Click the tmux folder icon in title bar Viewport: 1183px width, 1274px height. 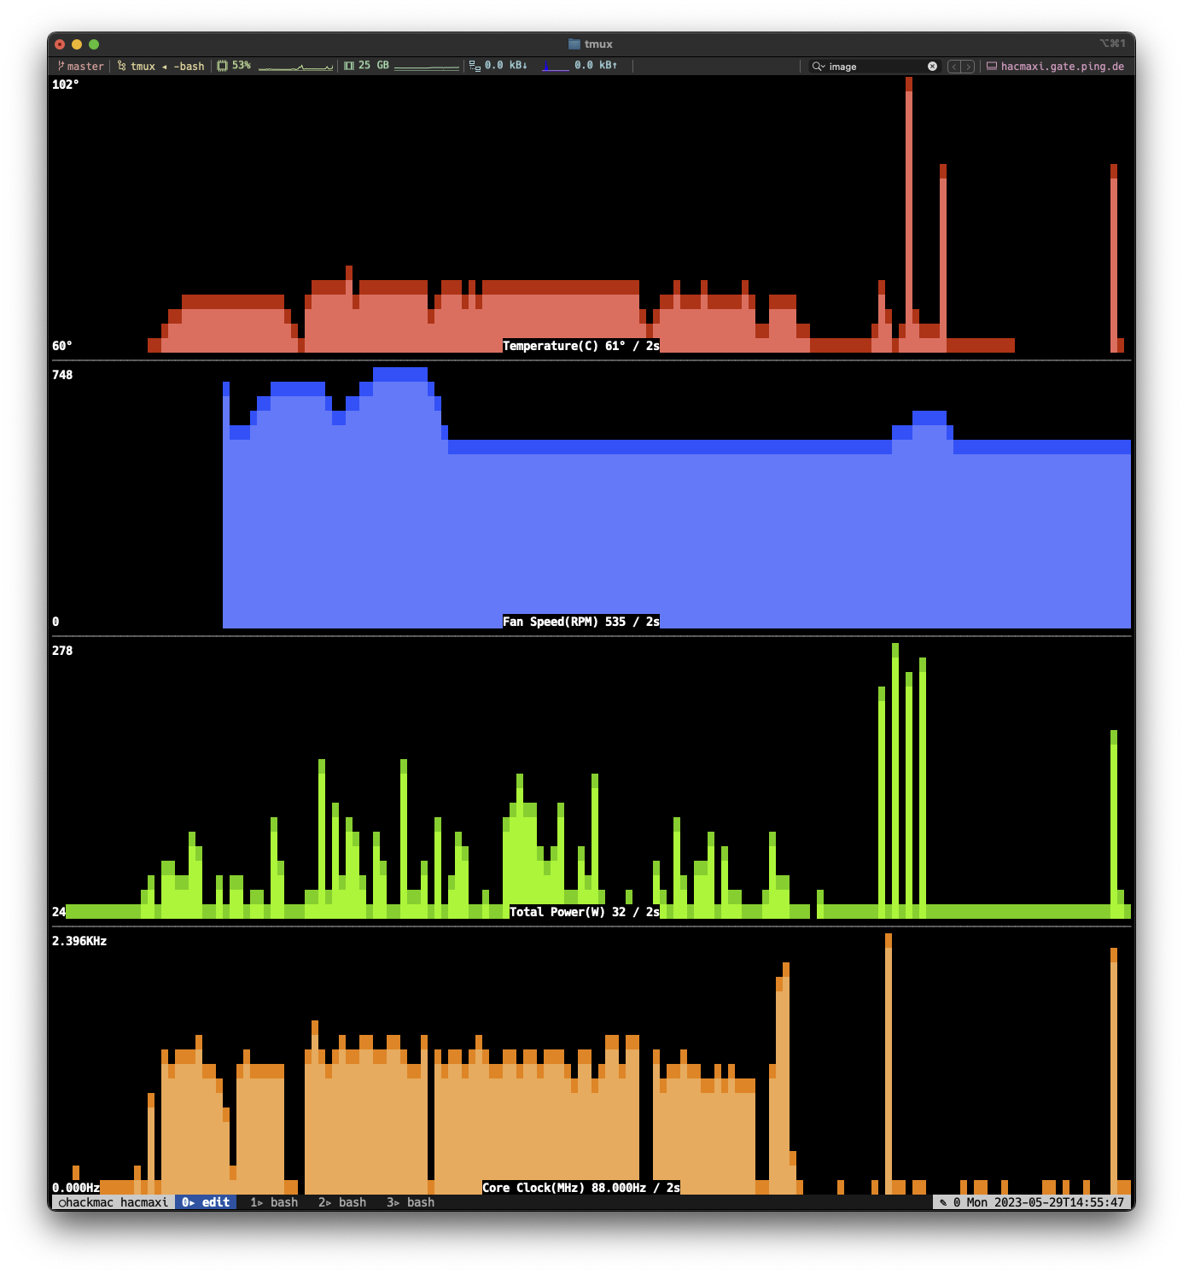(x=574, y=44)
